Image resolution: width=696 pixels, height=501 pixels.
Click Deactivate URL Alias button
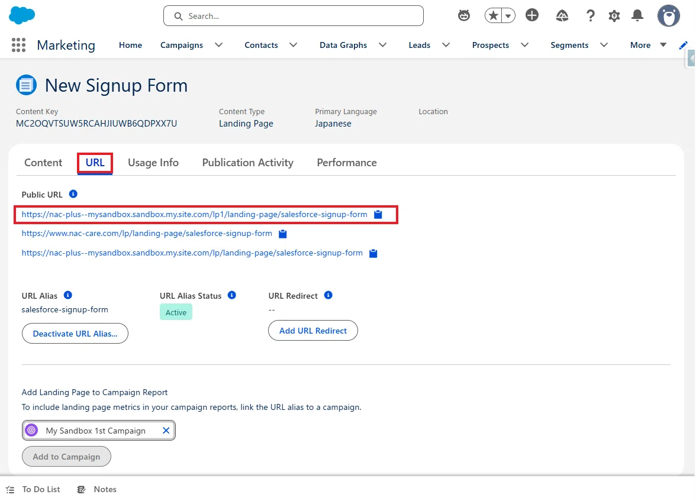point(75,333)
